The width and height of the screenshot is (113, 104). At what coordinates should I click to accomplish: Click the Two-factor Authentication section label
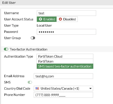point(29,49)
